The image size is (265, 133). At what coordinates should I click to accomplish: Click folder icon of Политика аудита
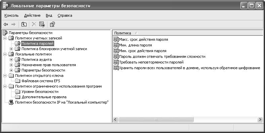tap(17, 59)
